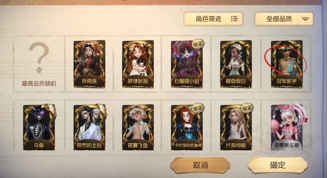The height and width of the screenshot is (178, 327).
Task: Cancel with the 取消 button
Action: click(200, 165)
